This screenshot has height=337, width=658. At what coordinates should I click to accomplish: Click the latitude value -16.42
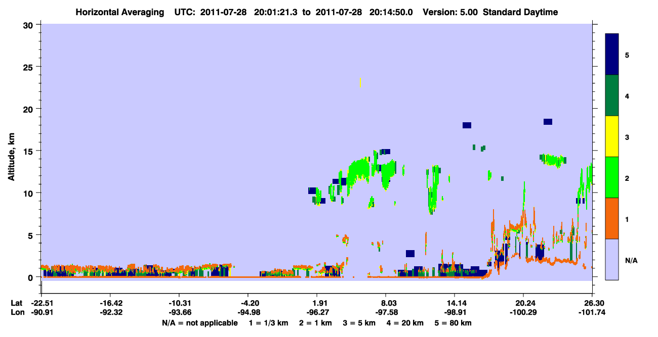pyautogui.click(x=110, y=303)
